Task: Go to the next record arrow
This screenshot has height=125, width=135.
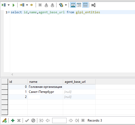Action: pyautogui.click(x=71, y=120)
